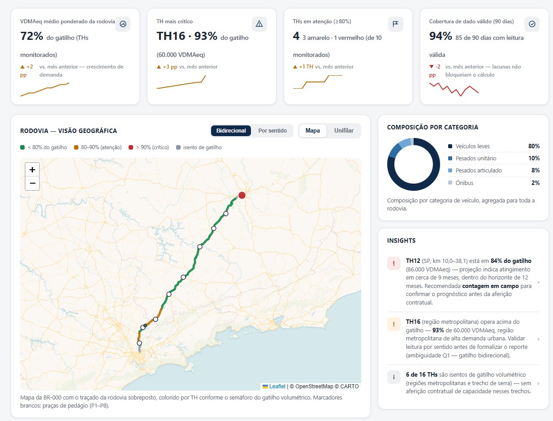Switch to the Unifilar tab
Screen dimensions: 553x421
(344, 131)
